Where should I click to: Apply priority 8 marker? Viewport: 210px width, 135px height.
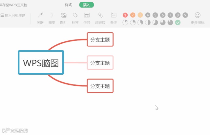click(x=178, y=15)
